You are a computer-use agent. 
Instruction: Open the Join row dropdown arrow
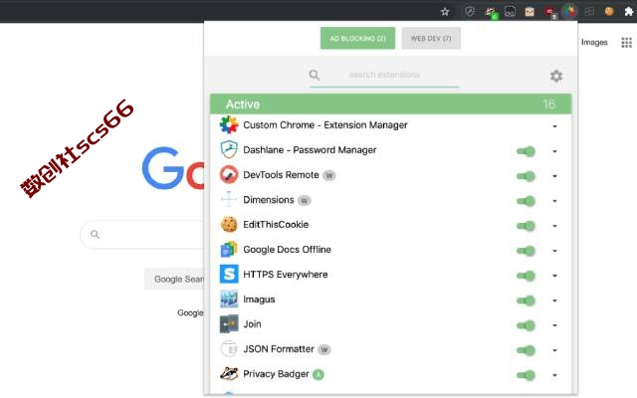pyautogui.click(x=554, y=325)
